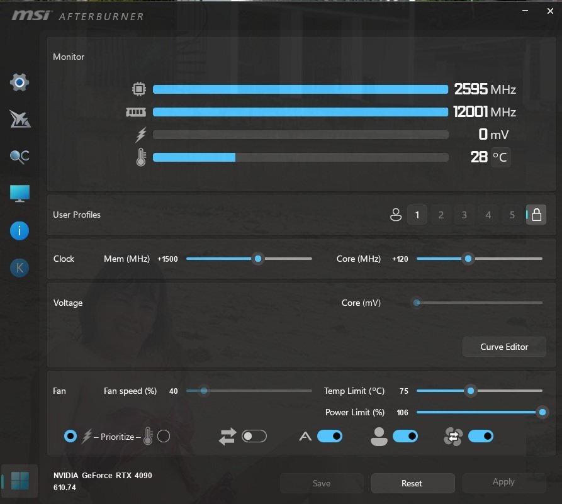
Task: Click the temperature monitor bar
Action: (x=301, y=157)
